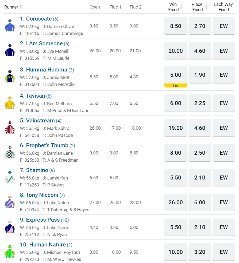
Task: Sort by the Win Fixed column arrows
Action: [x=181, y=7]
